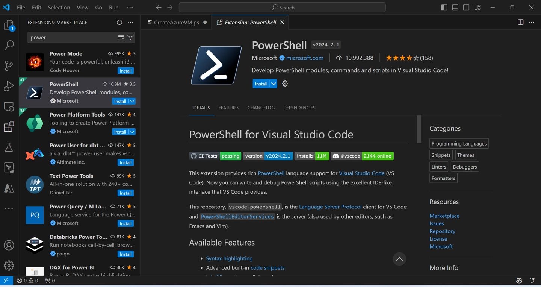Open the Explorer view in activity bar
Screen dimensions: 541x287
click(9, 25)
